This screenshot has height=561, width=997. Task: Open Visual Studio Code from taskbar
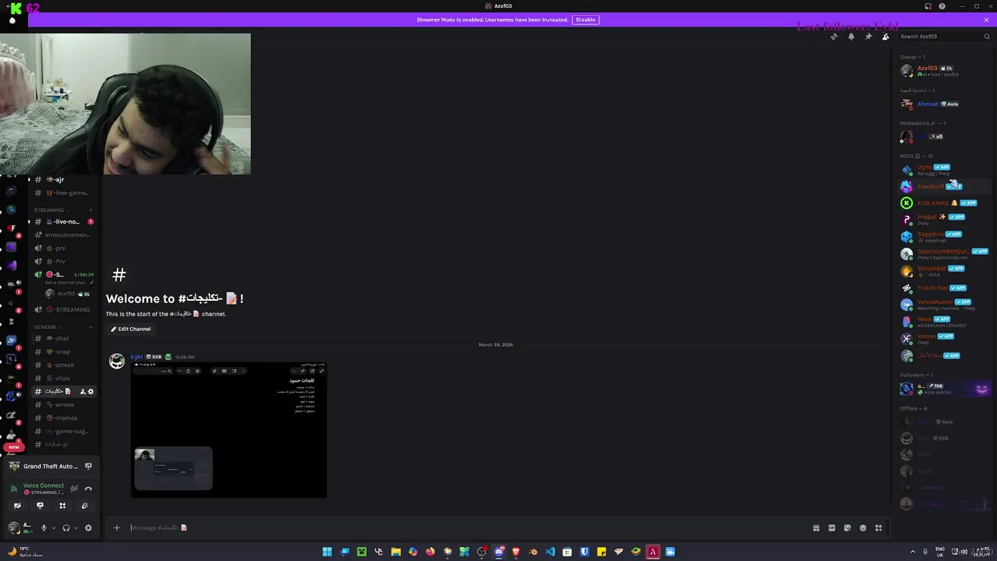[x=550, y=552]
